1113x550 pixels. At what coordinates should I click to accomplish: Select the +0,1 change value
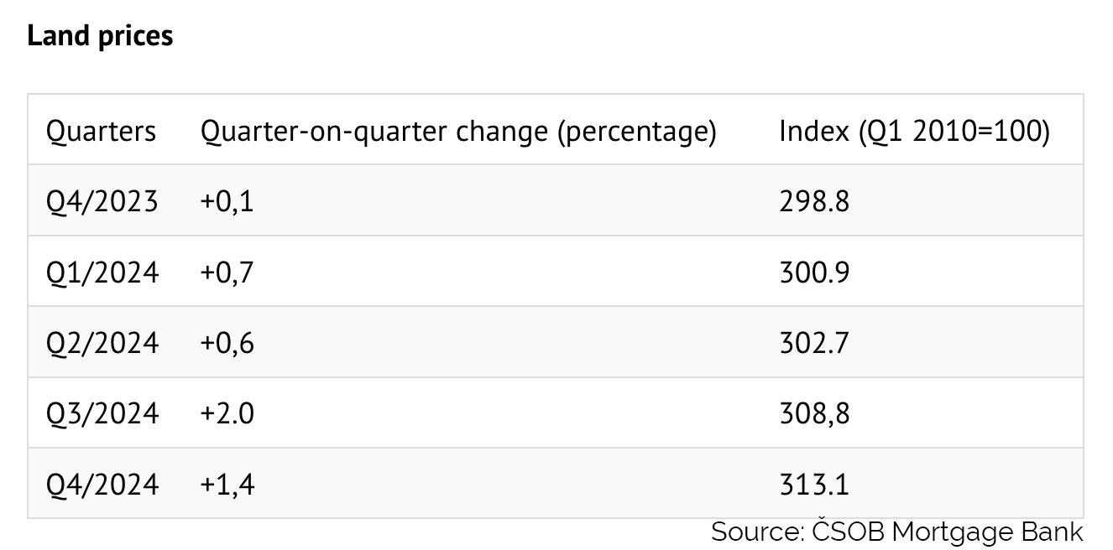coord(227,202)
